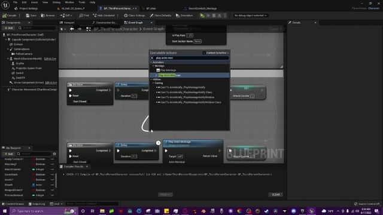Open the Edit menu
The width and height of the screenshot is (383, 215).
pyautogui.click(x=24, y=2)
